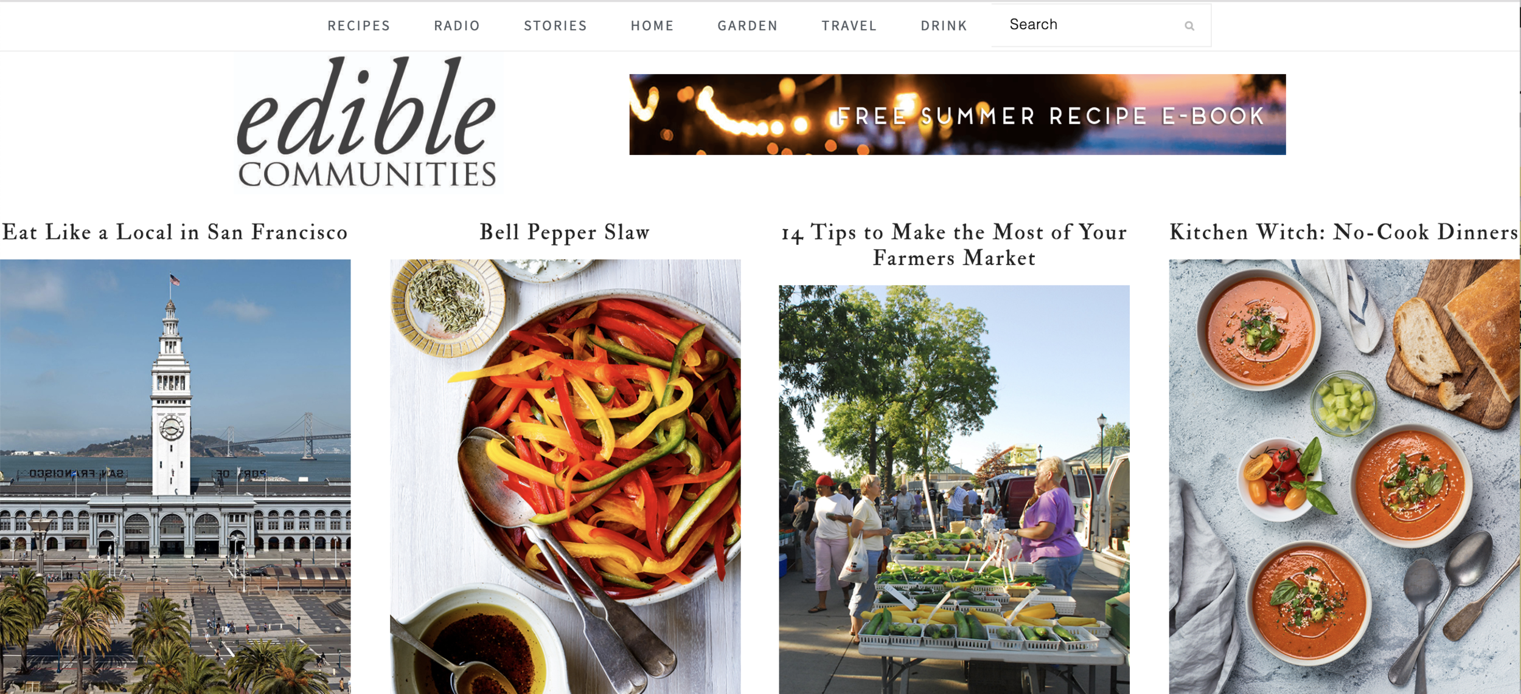
Task: Click the farmers market vegetable stand photo
Action: 954,489
